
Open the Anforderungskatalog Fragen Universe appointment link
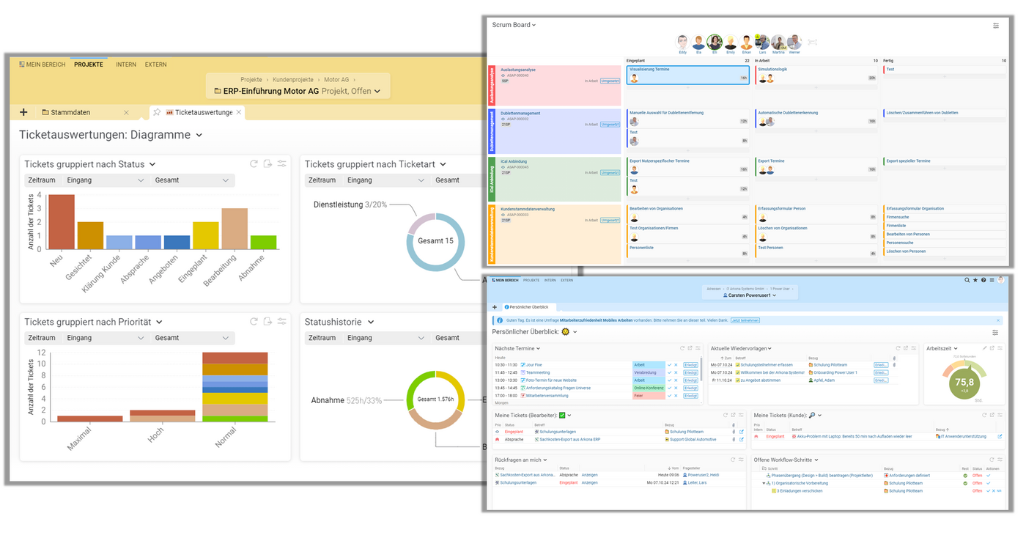559,388
